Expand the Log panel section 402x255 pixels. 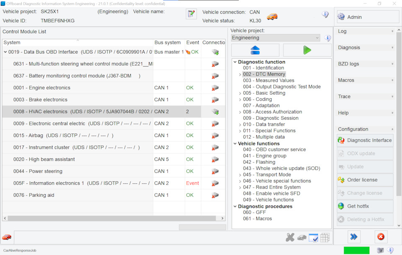[x=365, y=31]
